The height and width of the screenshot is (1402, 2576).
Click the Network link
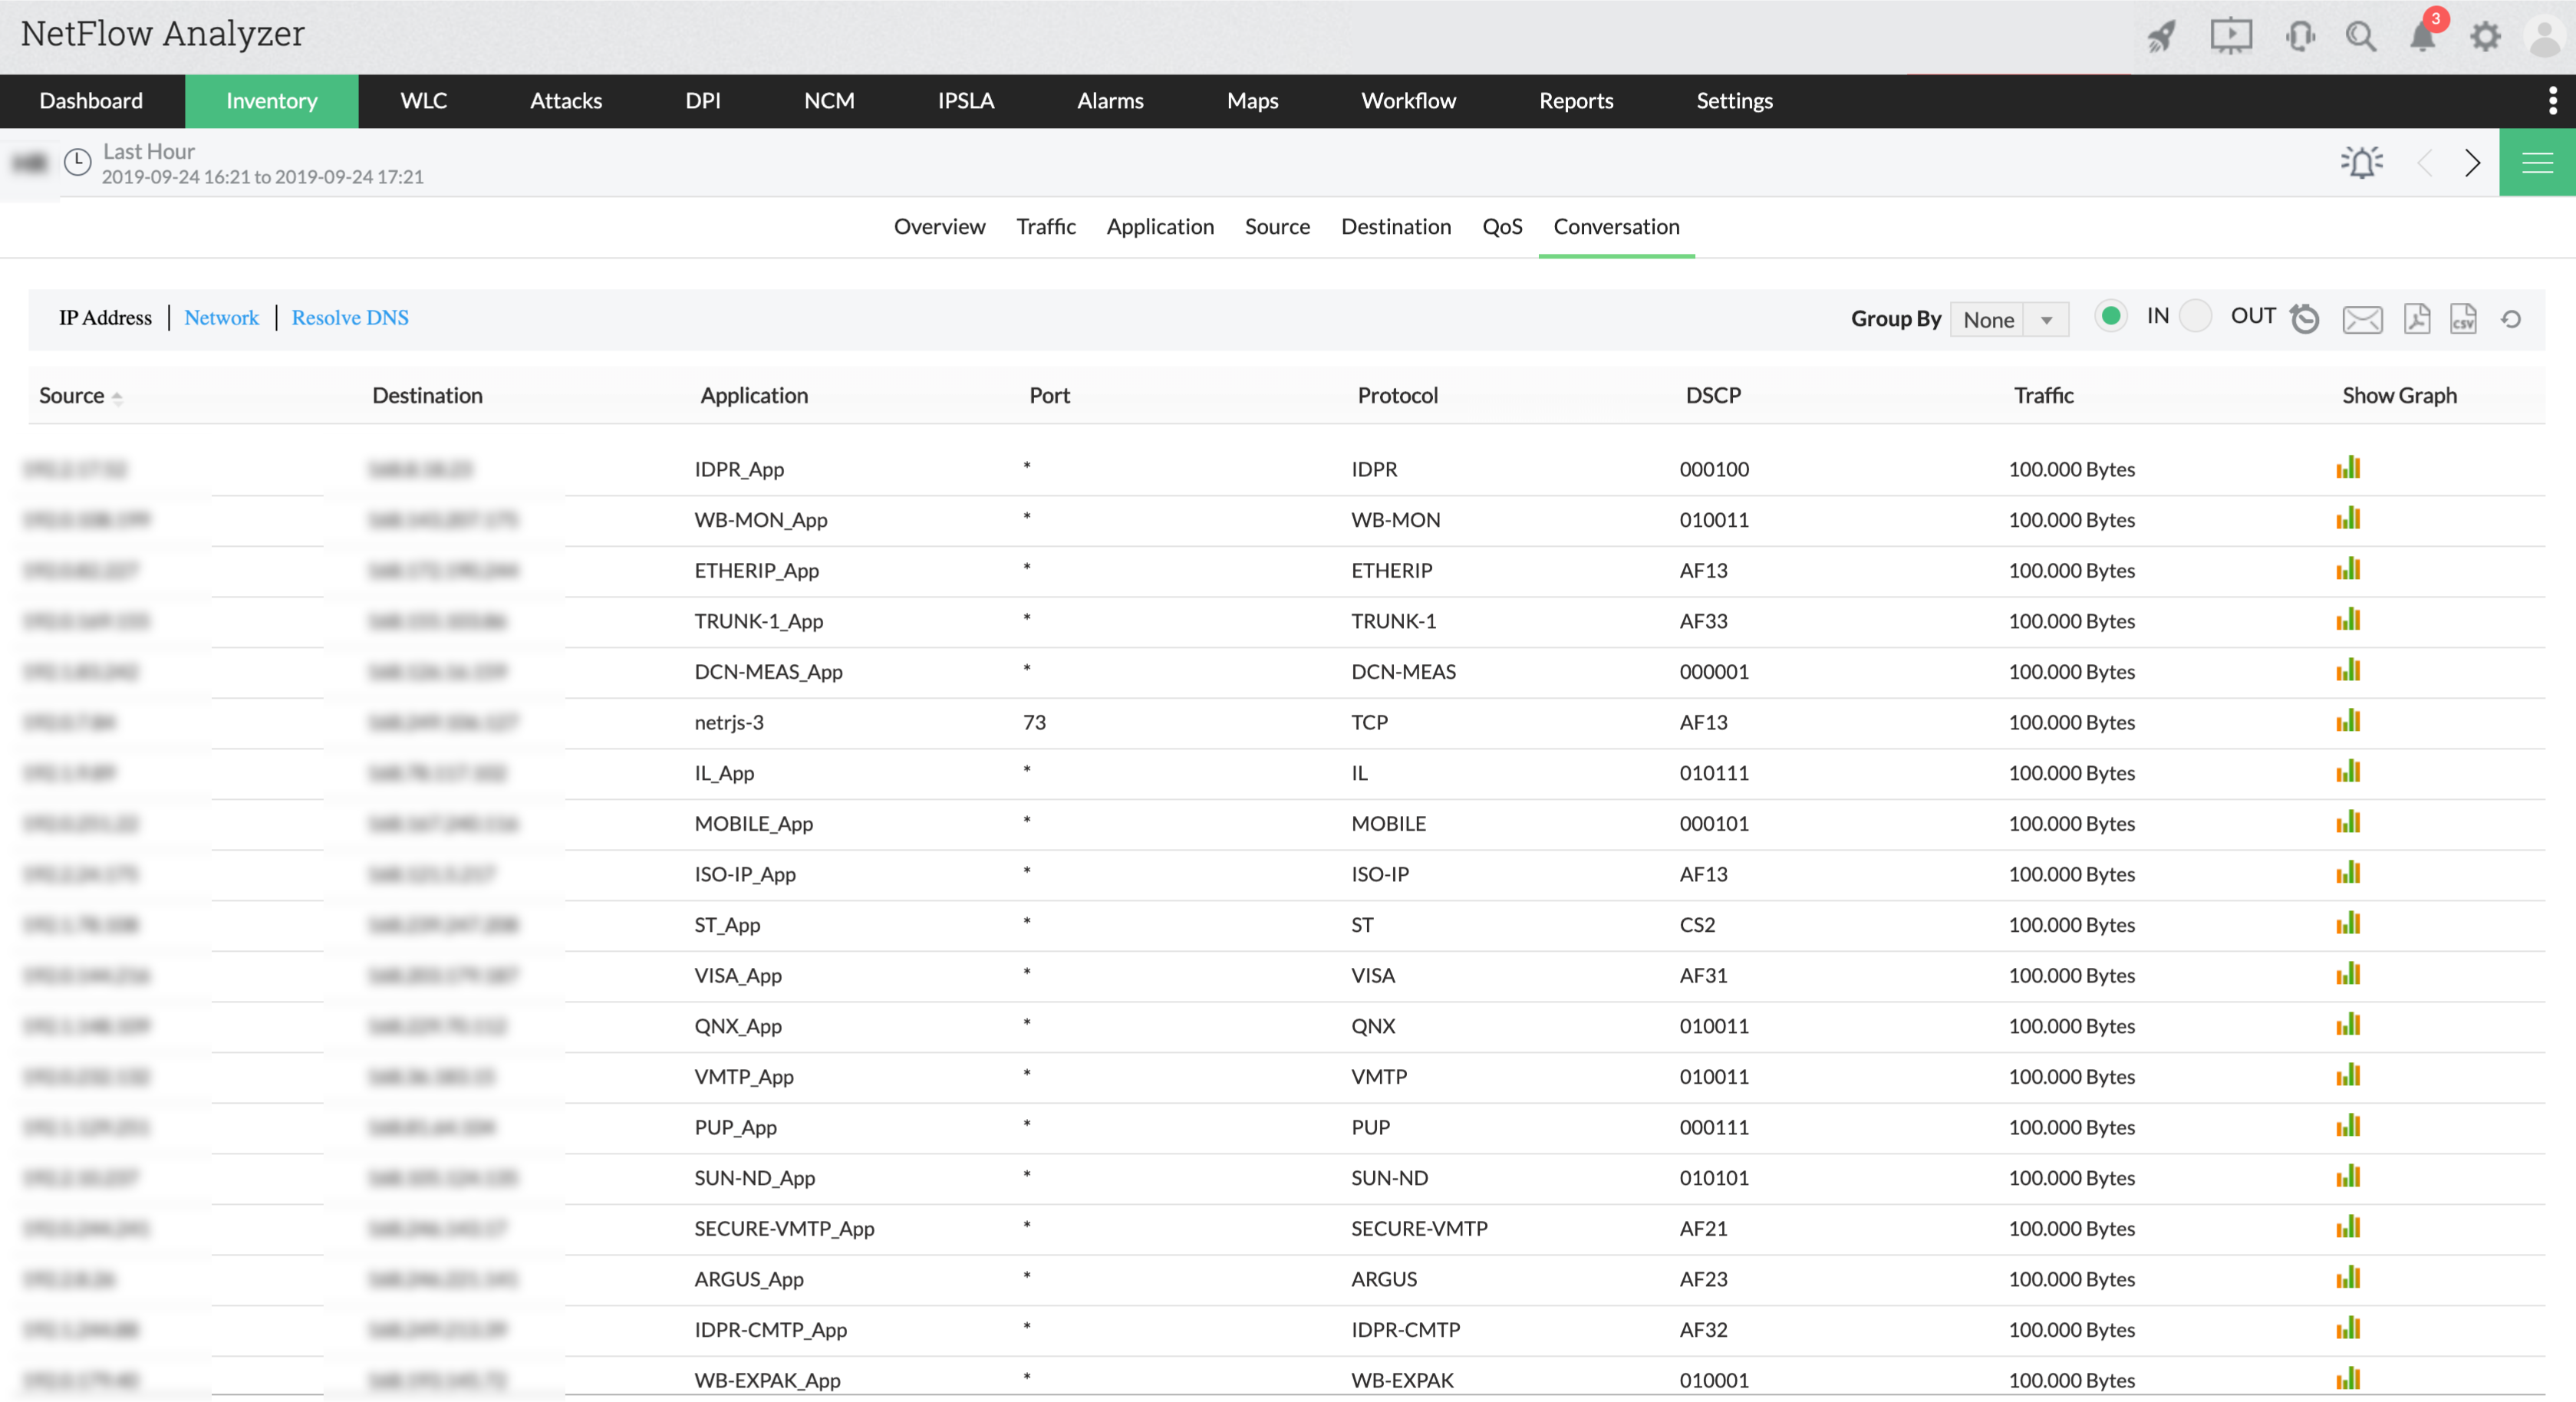(221, 318)
